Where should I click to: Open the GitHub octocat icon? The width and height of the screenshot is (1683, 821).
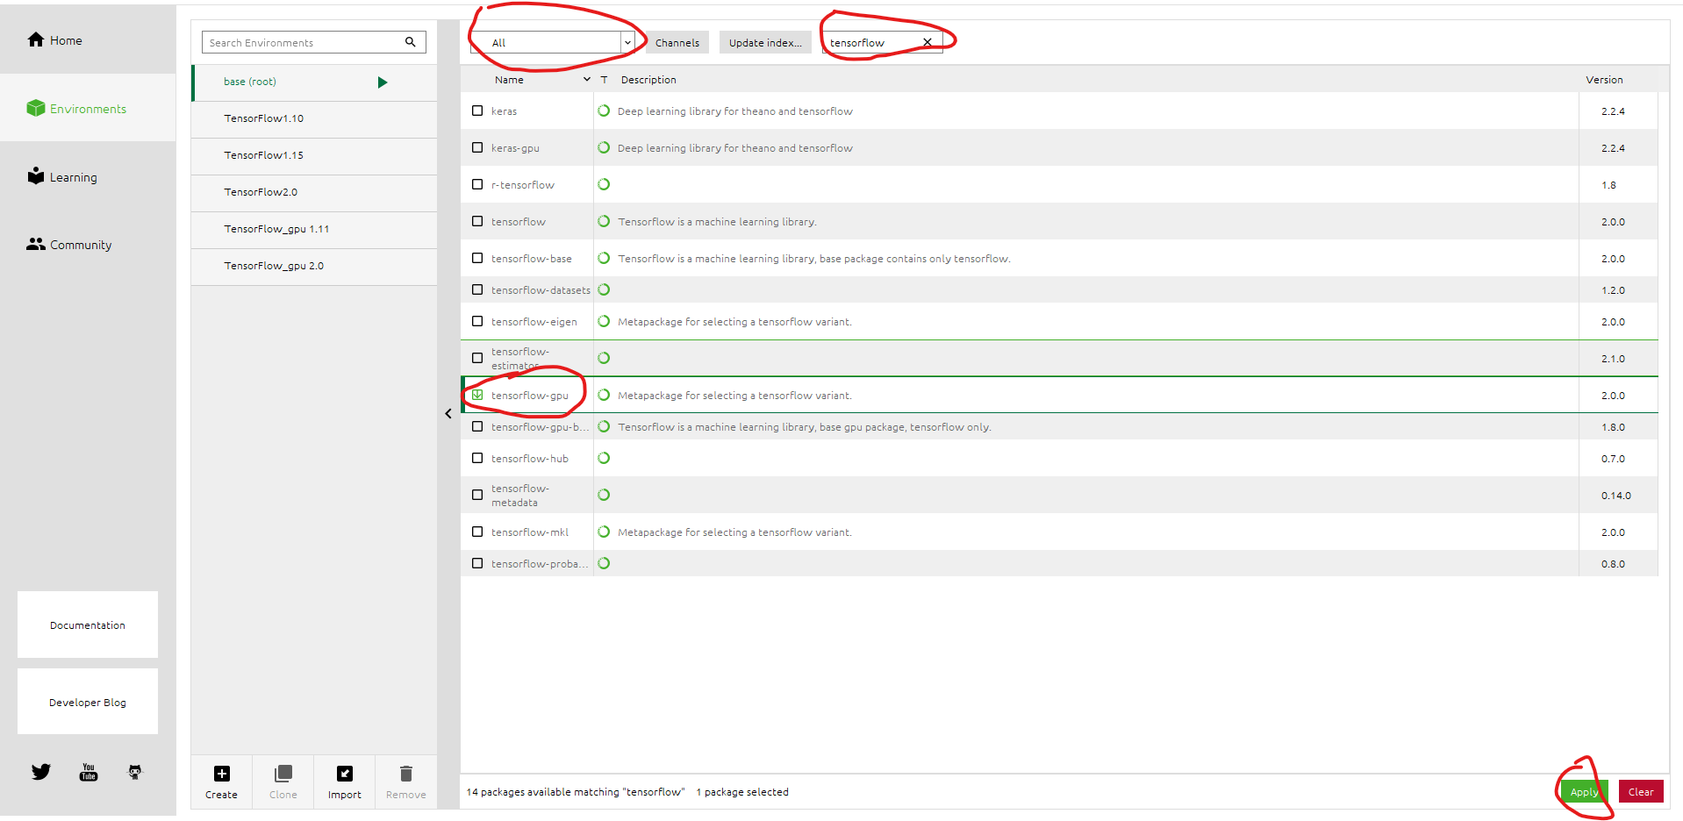[135, 772]
